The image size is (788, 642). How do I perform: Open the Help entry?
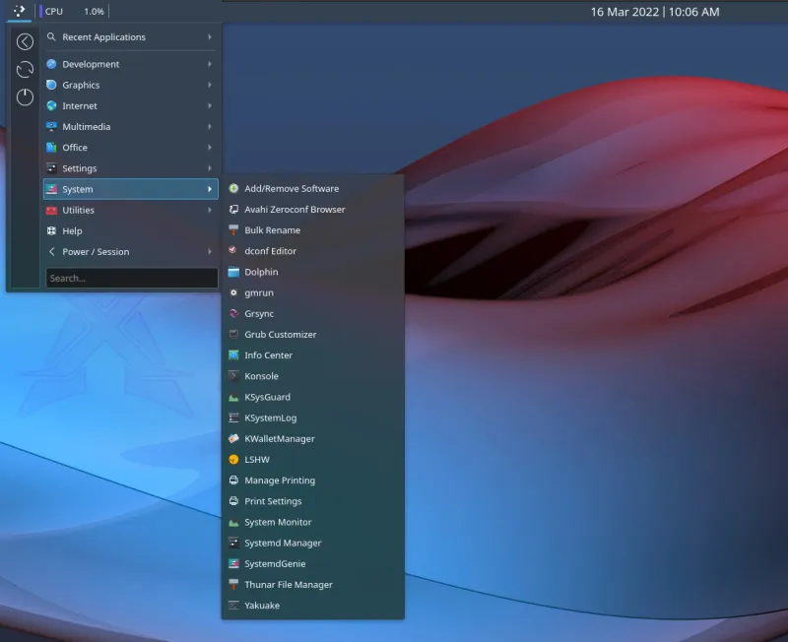pos(73,231)
